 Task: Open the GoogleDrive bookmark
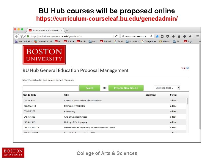[149, 41]
